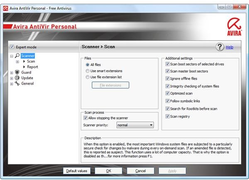249x180 pixels.
Task: Select the Guard tree item
Action: 26,73
